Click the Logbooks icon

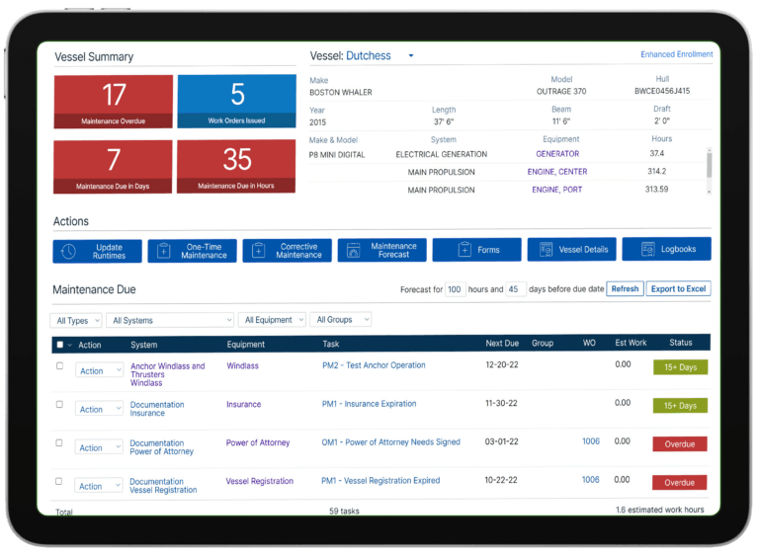(647, 249)
